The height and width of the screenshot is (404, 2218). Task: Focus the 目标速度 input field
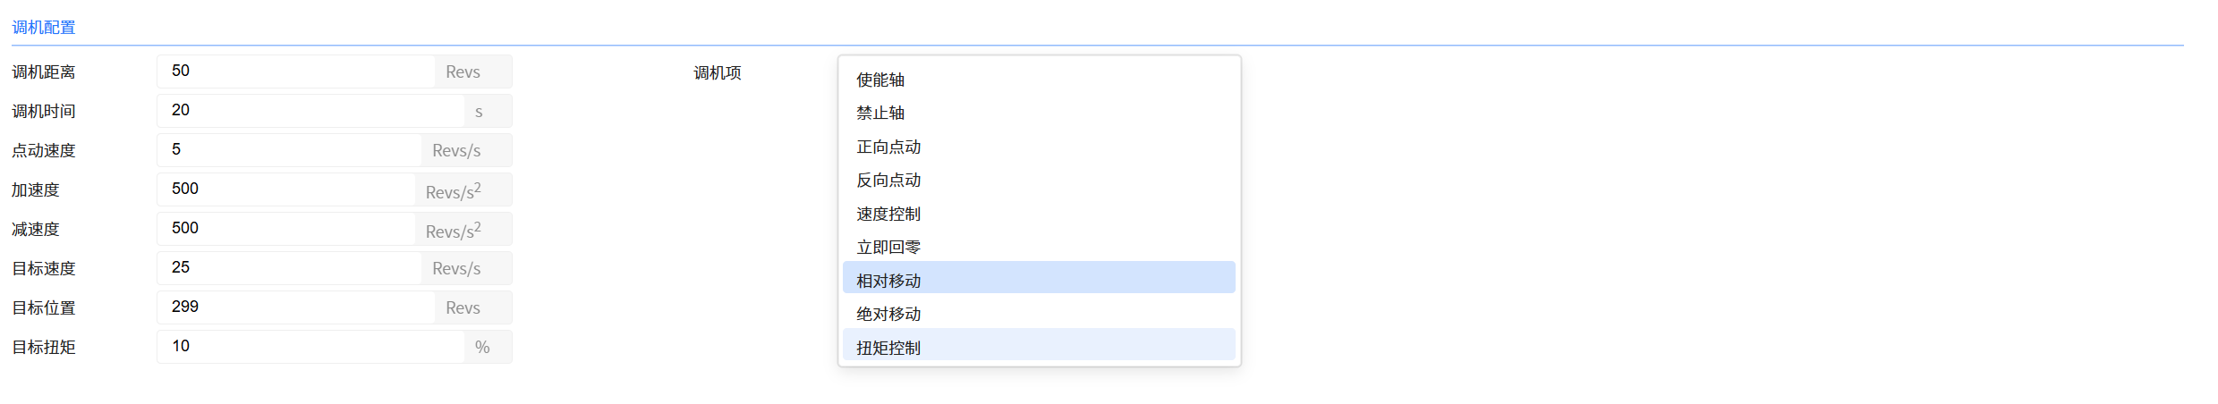288,268
